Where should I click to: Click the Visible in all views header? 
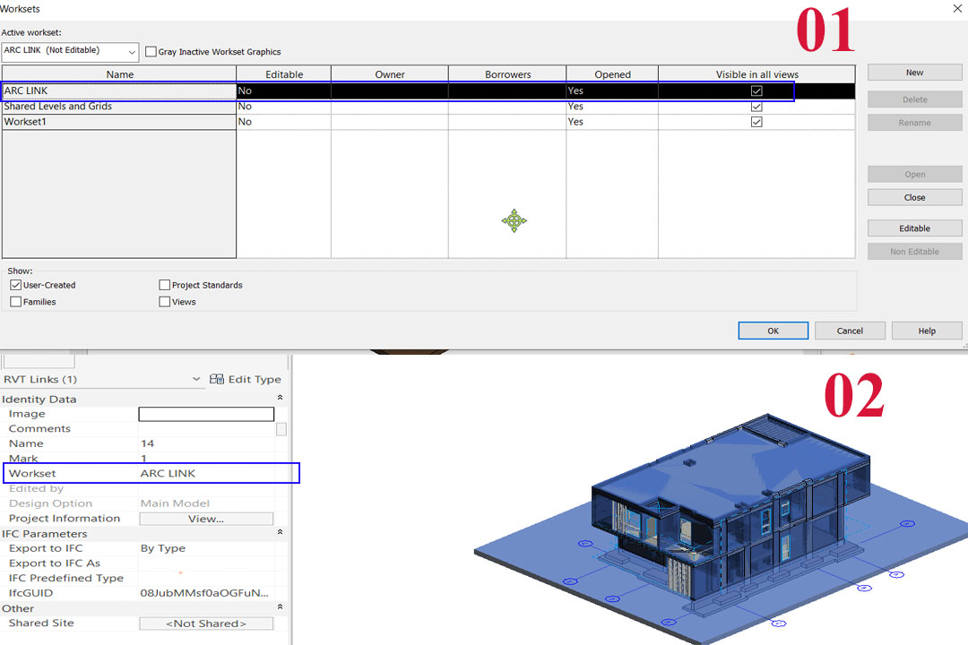(x=756, y=74)
